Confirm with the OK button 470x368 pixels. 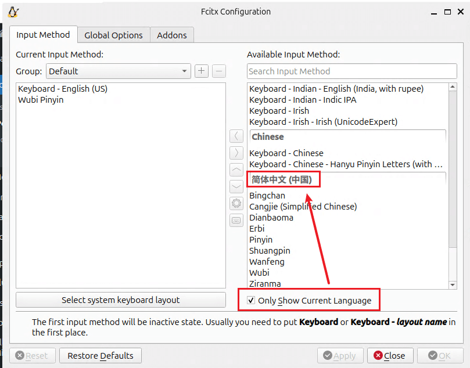click(x=440, y=356)
